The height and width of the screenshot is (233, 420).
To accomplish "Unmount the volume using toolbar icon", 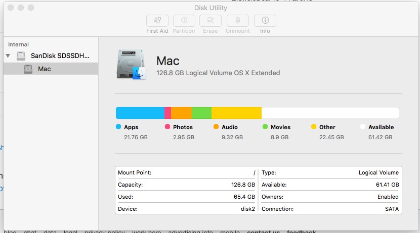I will click(238, 21).
